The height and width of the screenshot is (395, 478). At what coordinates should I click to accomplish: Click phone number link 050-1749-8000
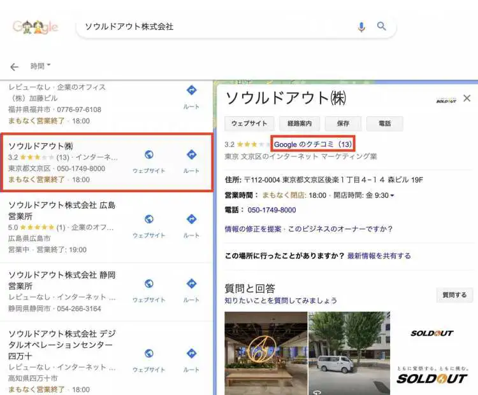(x=272, y=210)
